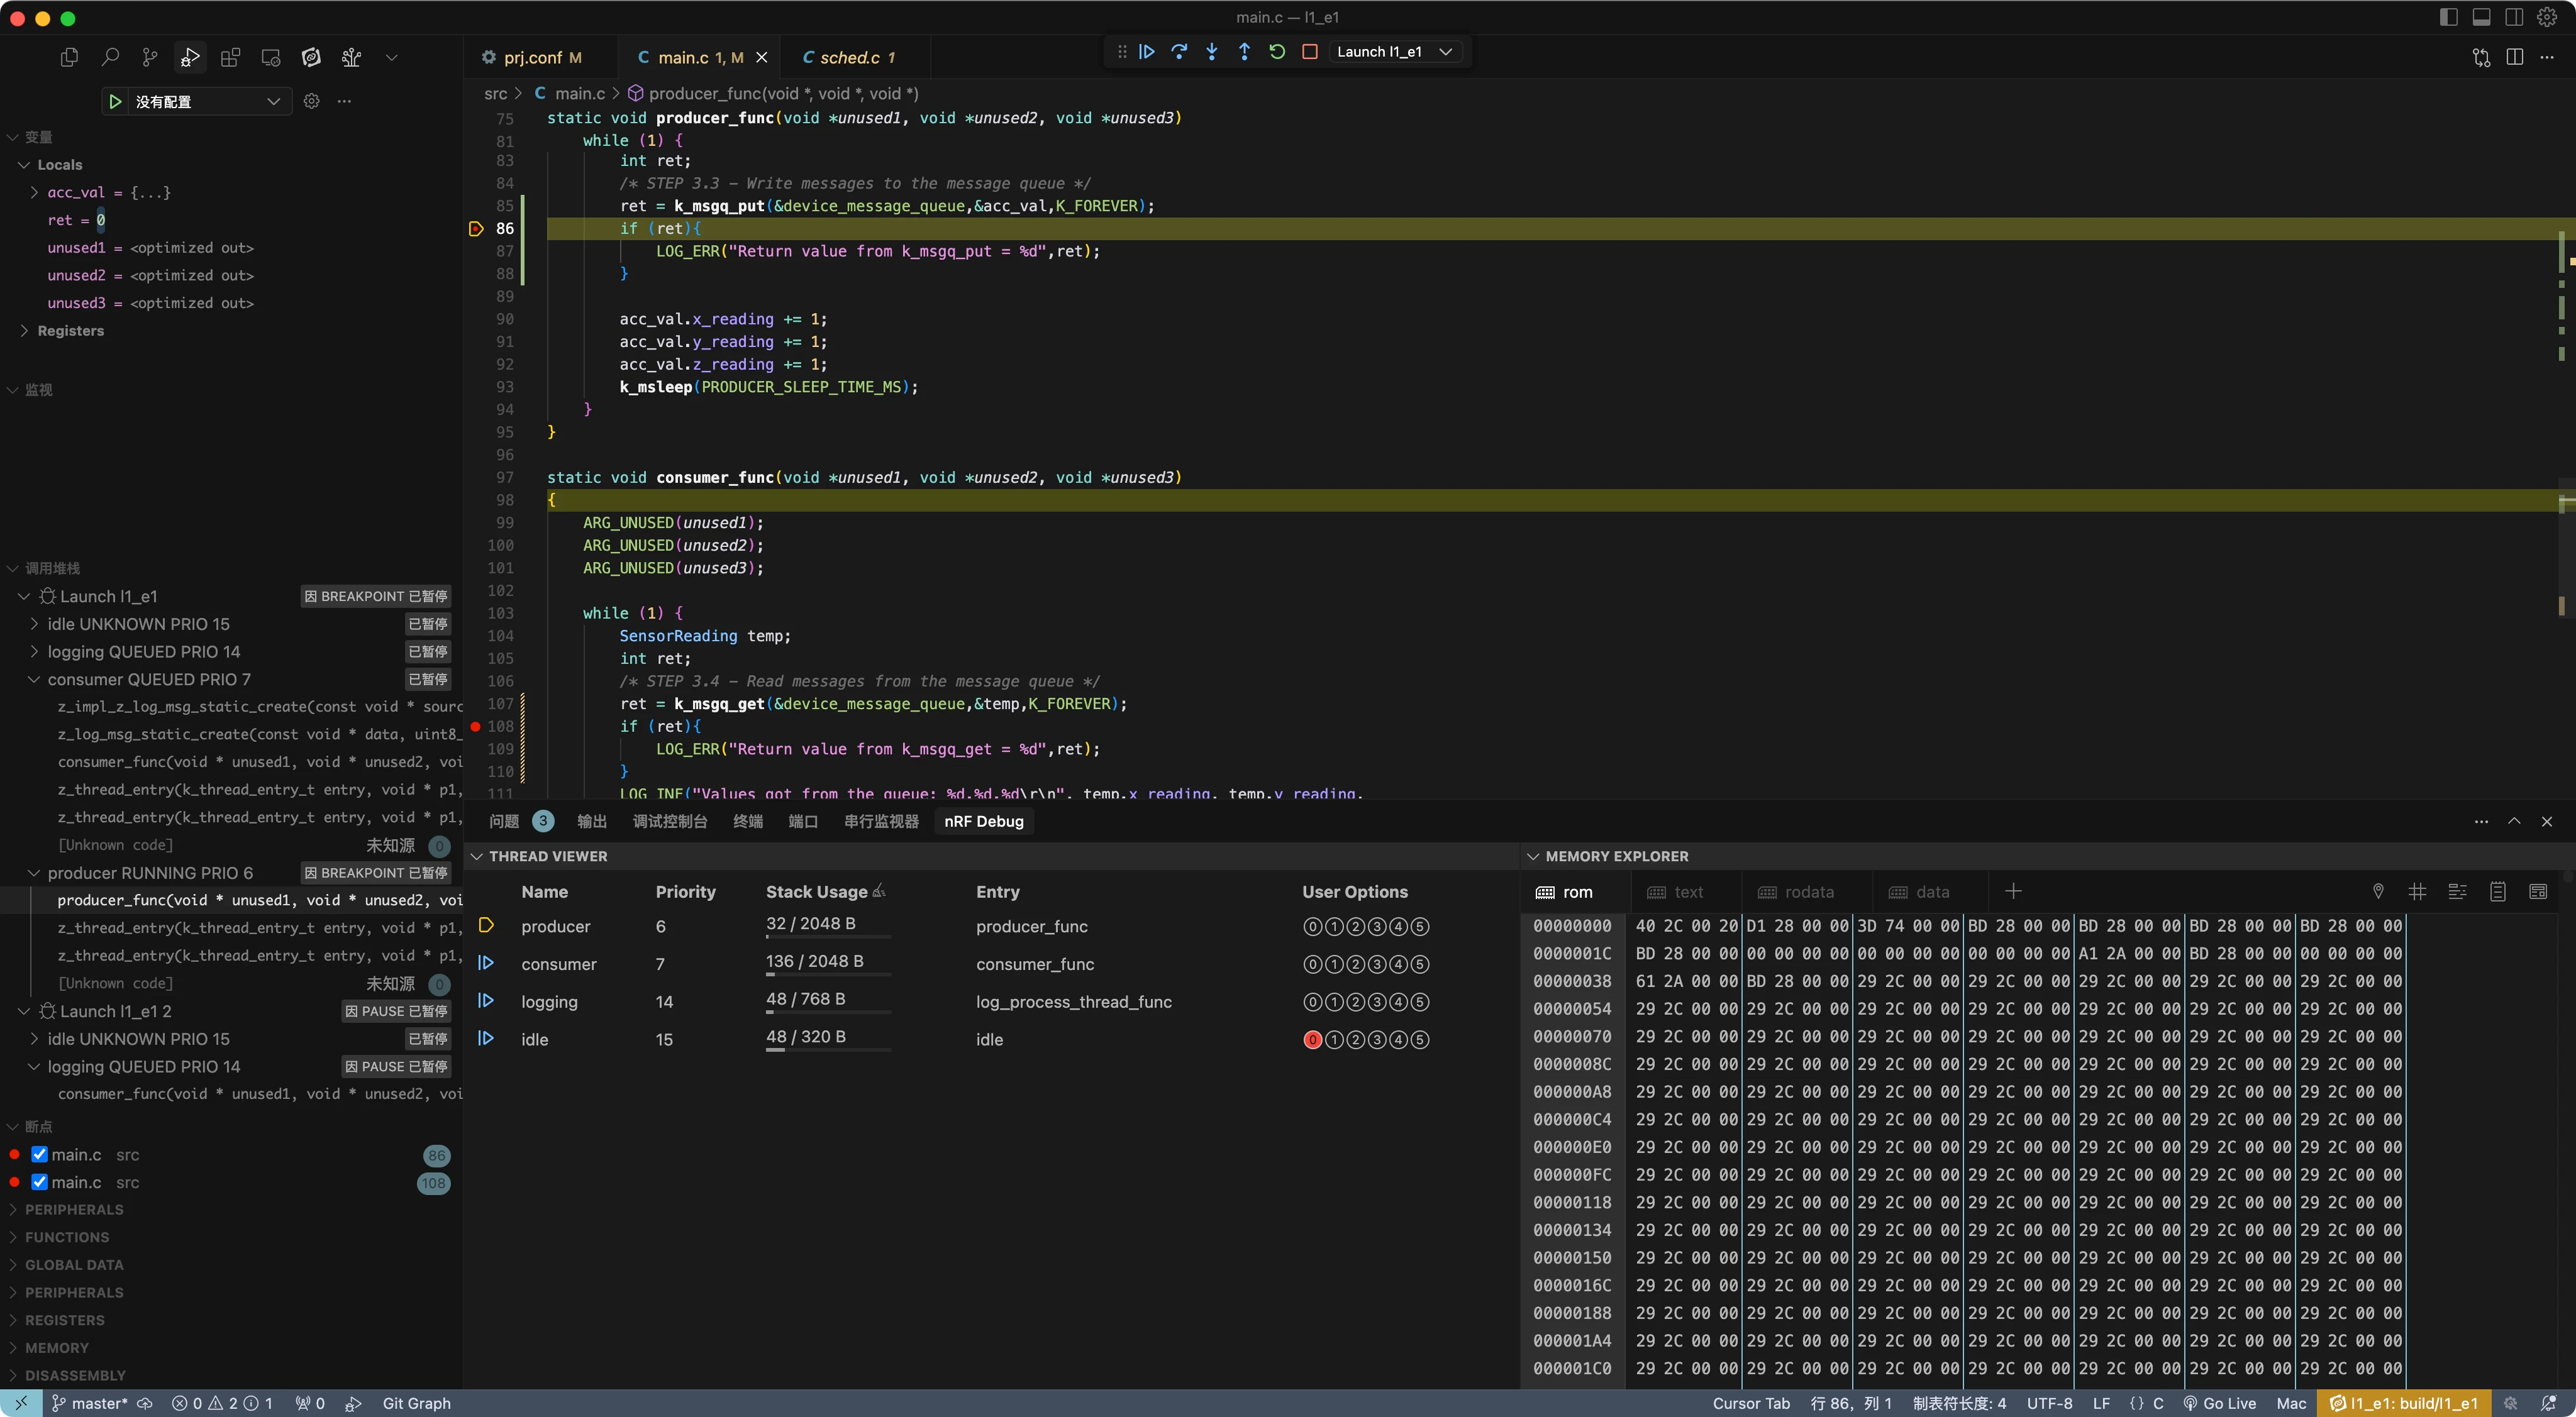Disable the main.c line 108 breakpoint

coord(40,1182)
